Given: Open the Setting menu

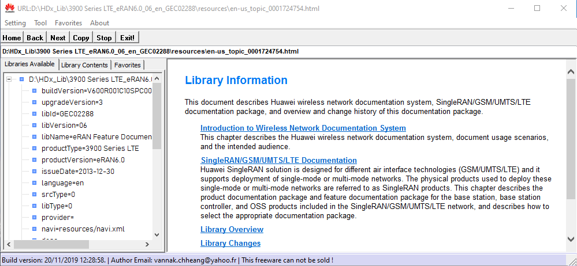Looking at the screenshot, I should click(15, 23).
